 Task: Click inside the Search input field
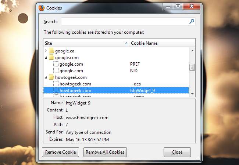(125, 22)
